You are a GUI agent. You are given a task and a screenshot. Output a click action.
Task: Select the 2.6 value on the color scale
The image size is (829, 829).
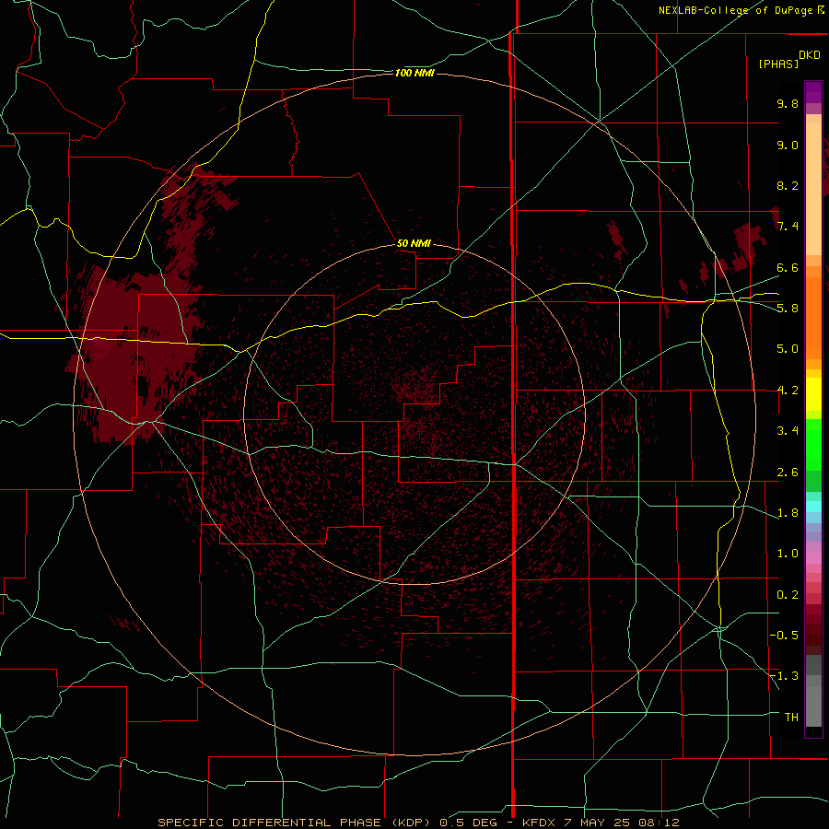[x=788, y=473]
